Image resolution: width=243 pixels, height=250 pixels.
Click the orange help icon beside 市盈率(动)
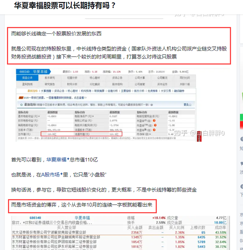coord(154,120)
